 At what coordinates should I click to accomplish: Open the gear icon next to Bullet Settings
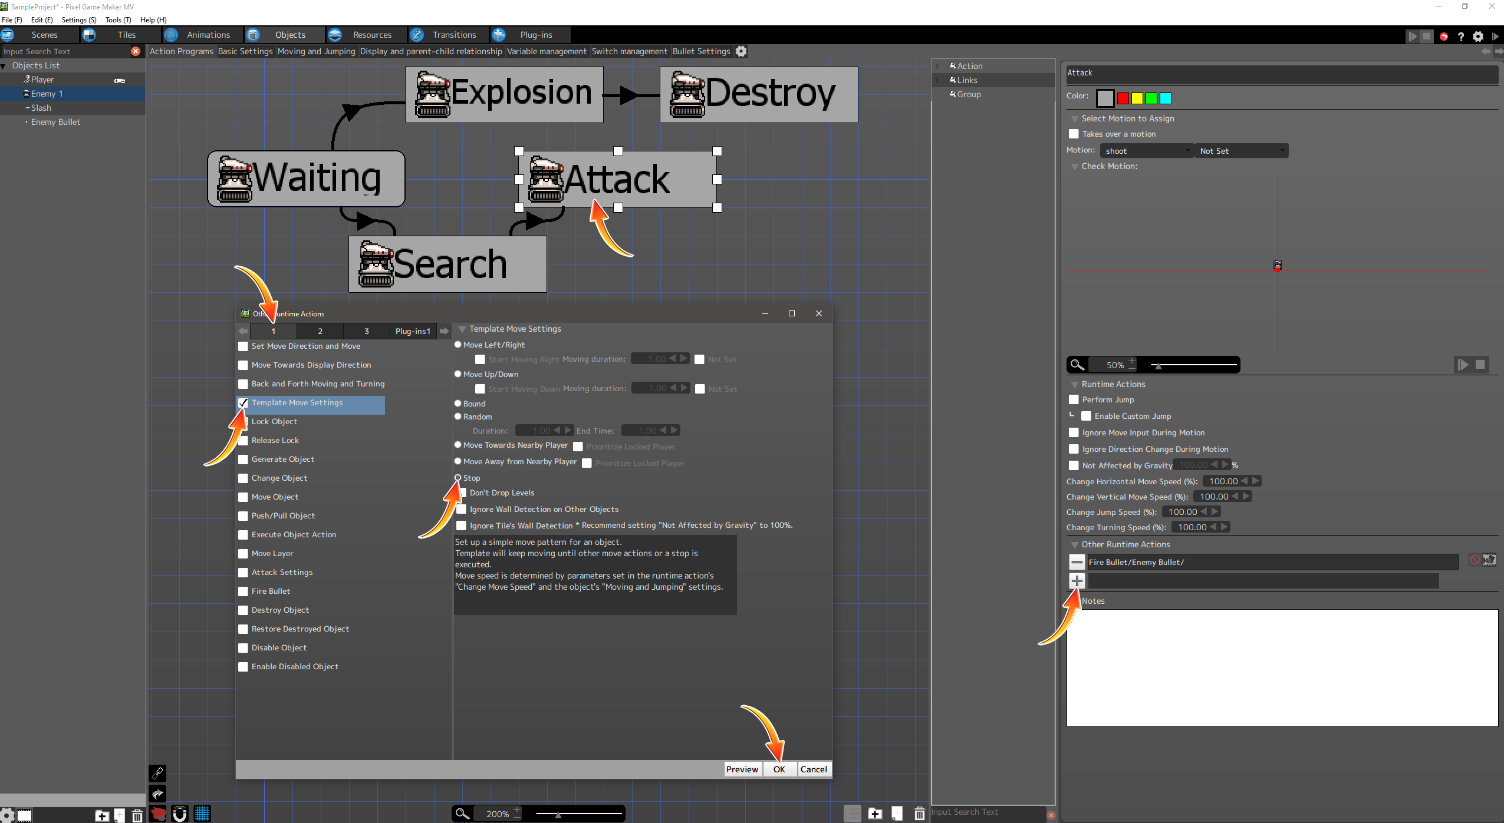(741, 51)
